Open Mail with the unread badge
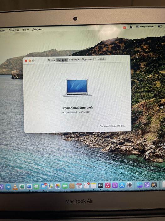This screenshot has height=221, width=165. (x=44, y=186)
